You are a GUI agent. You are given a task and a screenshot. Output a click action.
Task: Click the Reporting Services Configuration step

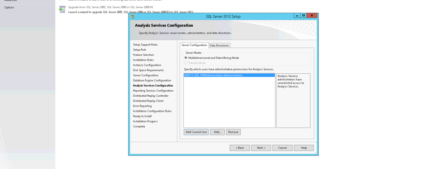point(153,91)
